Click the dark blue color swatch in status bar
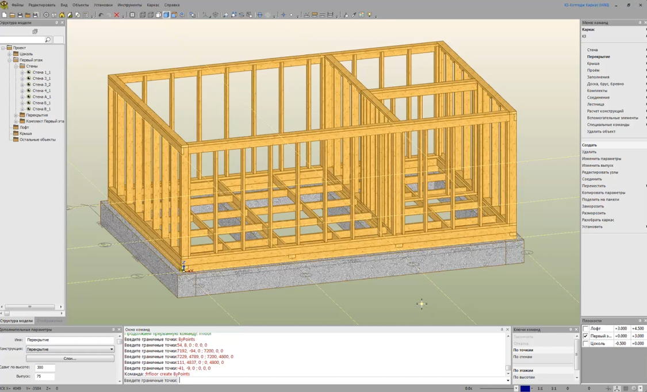This screenshot has height=392, width=647. click(x=525, y=389)
